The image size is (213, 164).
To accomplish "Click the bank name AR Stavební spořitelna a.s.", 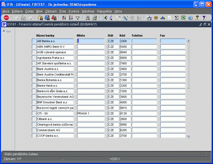I will point(55,63).
